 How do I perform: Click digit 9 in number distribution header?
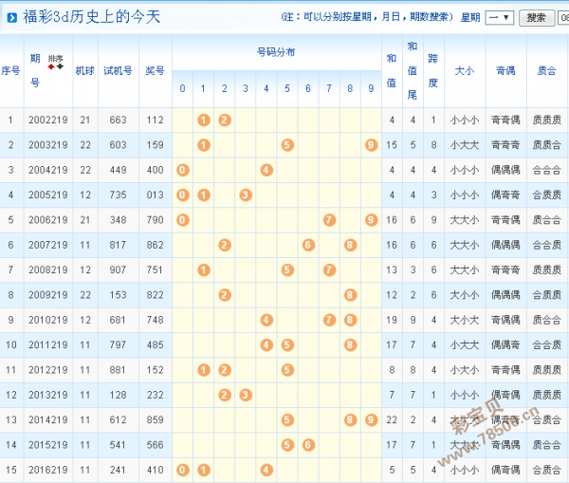coord(371,88)
